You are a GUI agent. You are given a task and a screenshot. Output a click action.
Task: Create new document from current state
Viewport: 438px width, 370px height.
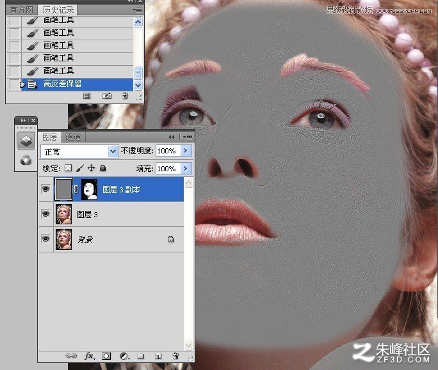pyautogui.click(x=86, y=96)
